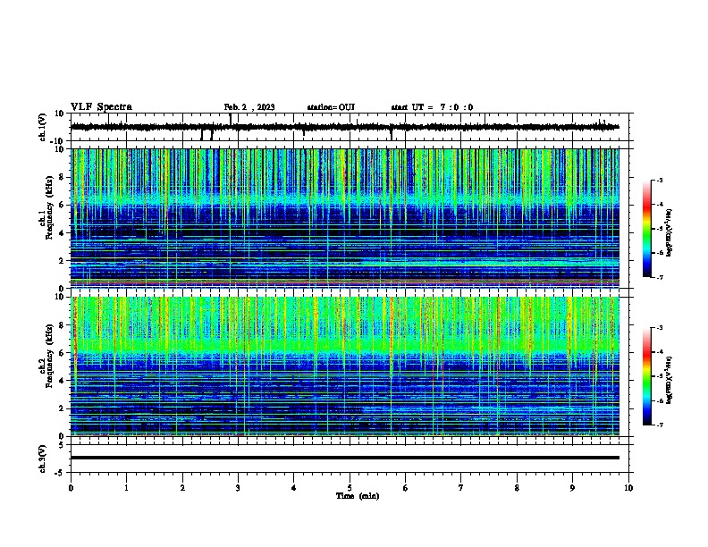This screenshot has height=547, width=708.
Task: Click inside the ch.1 spectrogram plot
Action: click(x=344, y=218)
